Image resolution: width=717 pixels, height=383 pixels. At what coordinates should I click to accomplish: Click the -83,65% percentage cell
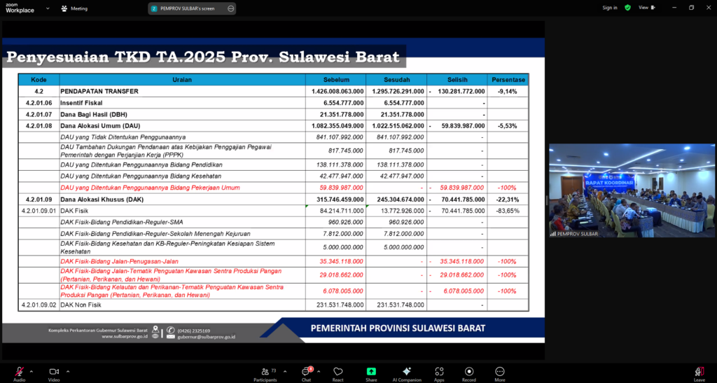click(x=508, y=211)
